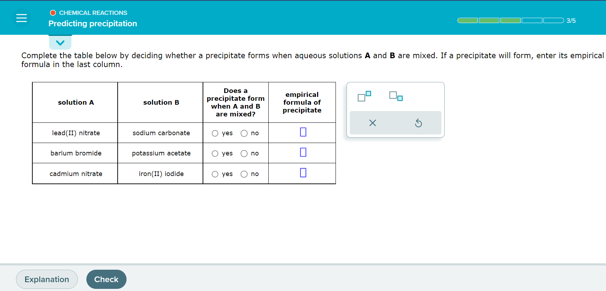Select yes for the barium bromide row
Screen dimensions: 606x291
pyautogui.click(x=215, y=153)
